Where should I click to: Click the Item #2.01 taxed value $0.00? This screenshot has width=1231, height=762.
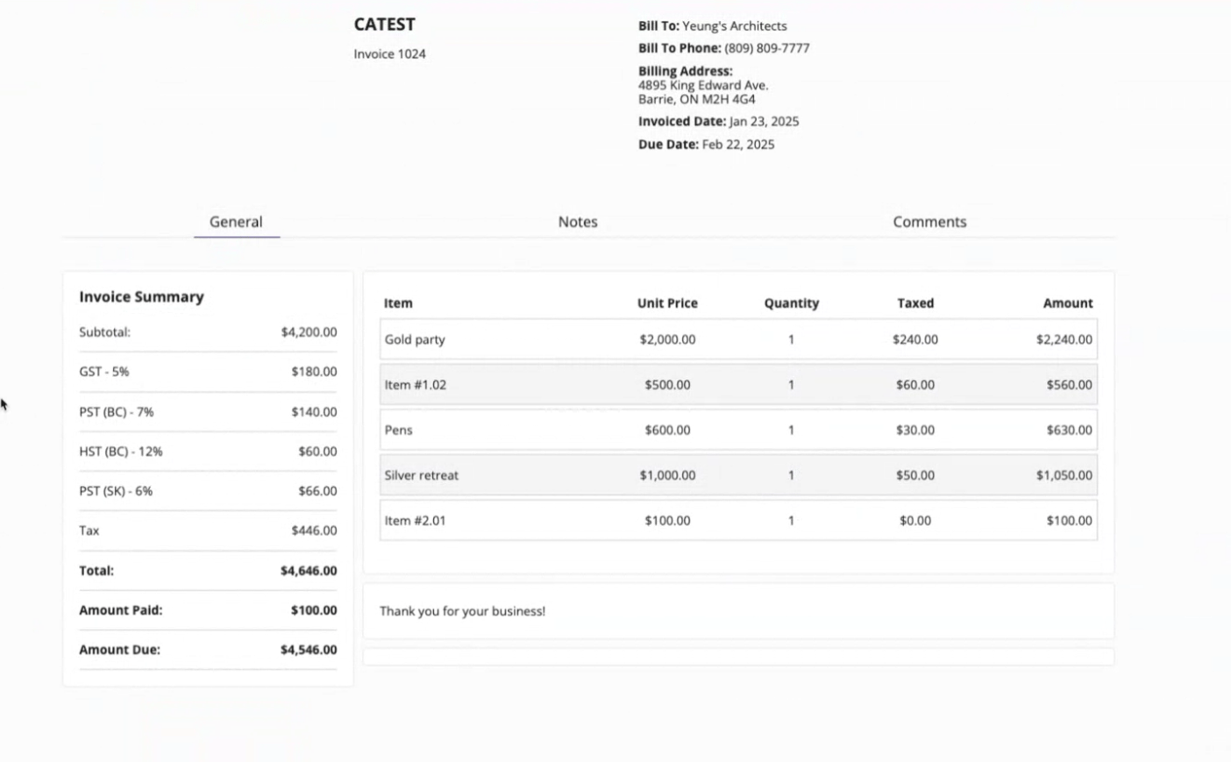pos(915,521)
